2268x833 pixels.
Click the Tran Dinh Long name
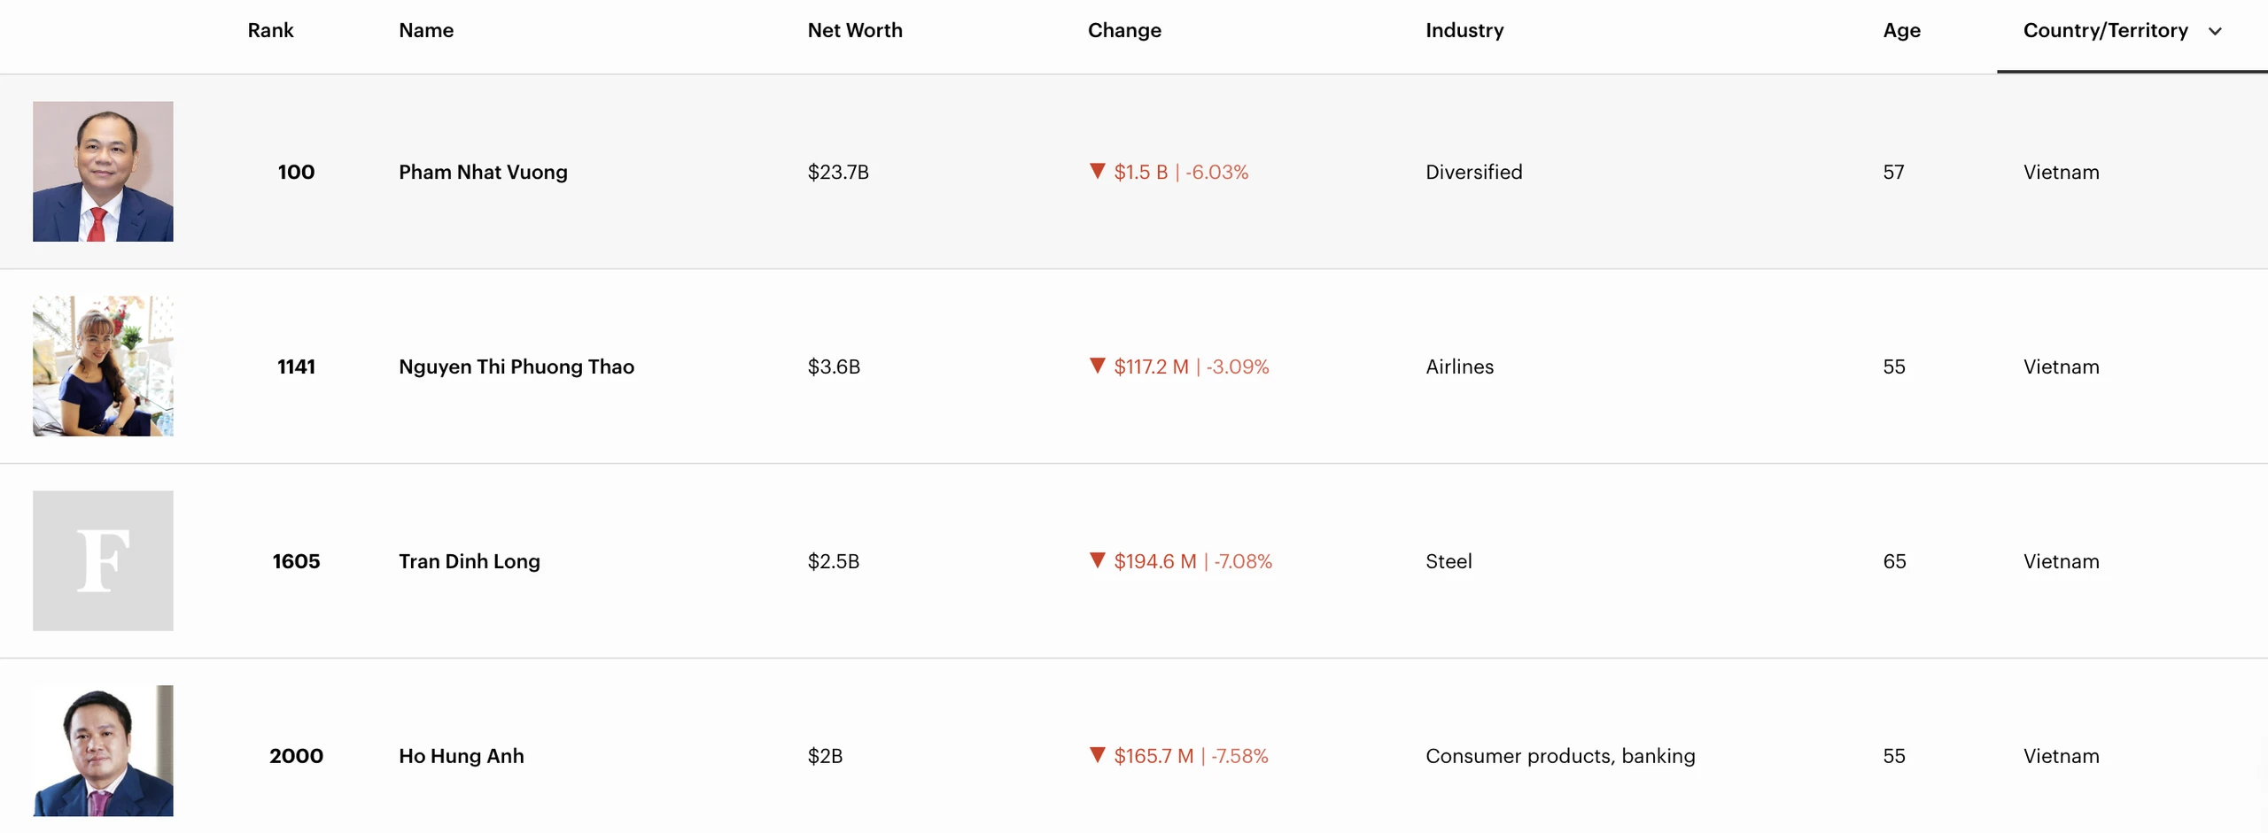tap(470, 561)
